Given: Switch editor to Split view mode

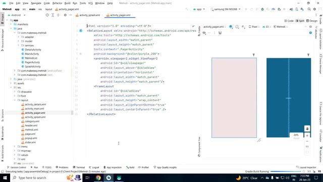Looking at the screenshot, I should 300,21.
